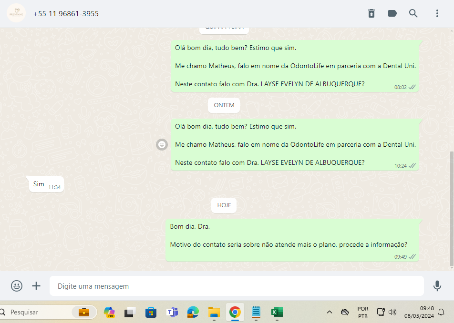Switch to Google Chrome on taskbar
454x323 pixels.
[x=235, y=312]
